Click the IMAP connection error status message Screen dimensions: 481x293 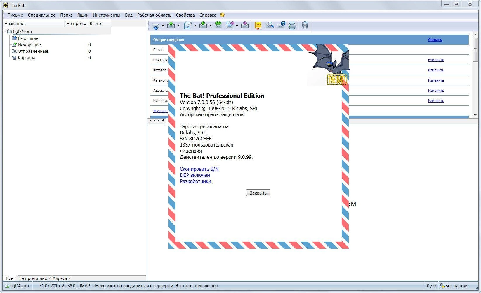[x=129, y=286]
